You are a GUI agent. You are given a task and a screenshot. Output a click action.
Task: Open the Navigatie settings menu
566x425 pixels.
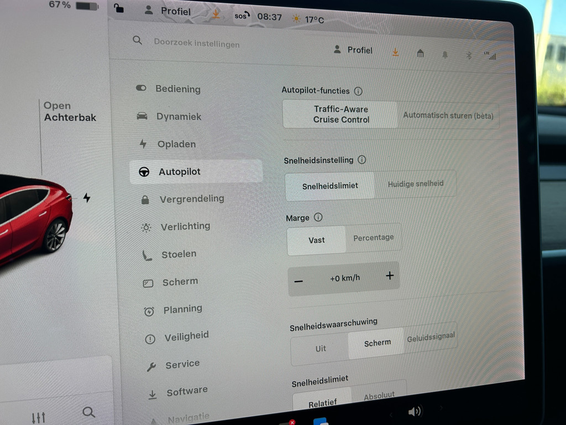click(x=180, y=418)
